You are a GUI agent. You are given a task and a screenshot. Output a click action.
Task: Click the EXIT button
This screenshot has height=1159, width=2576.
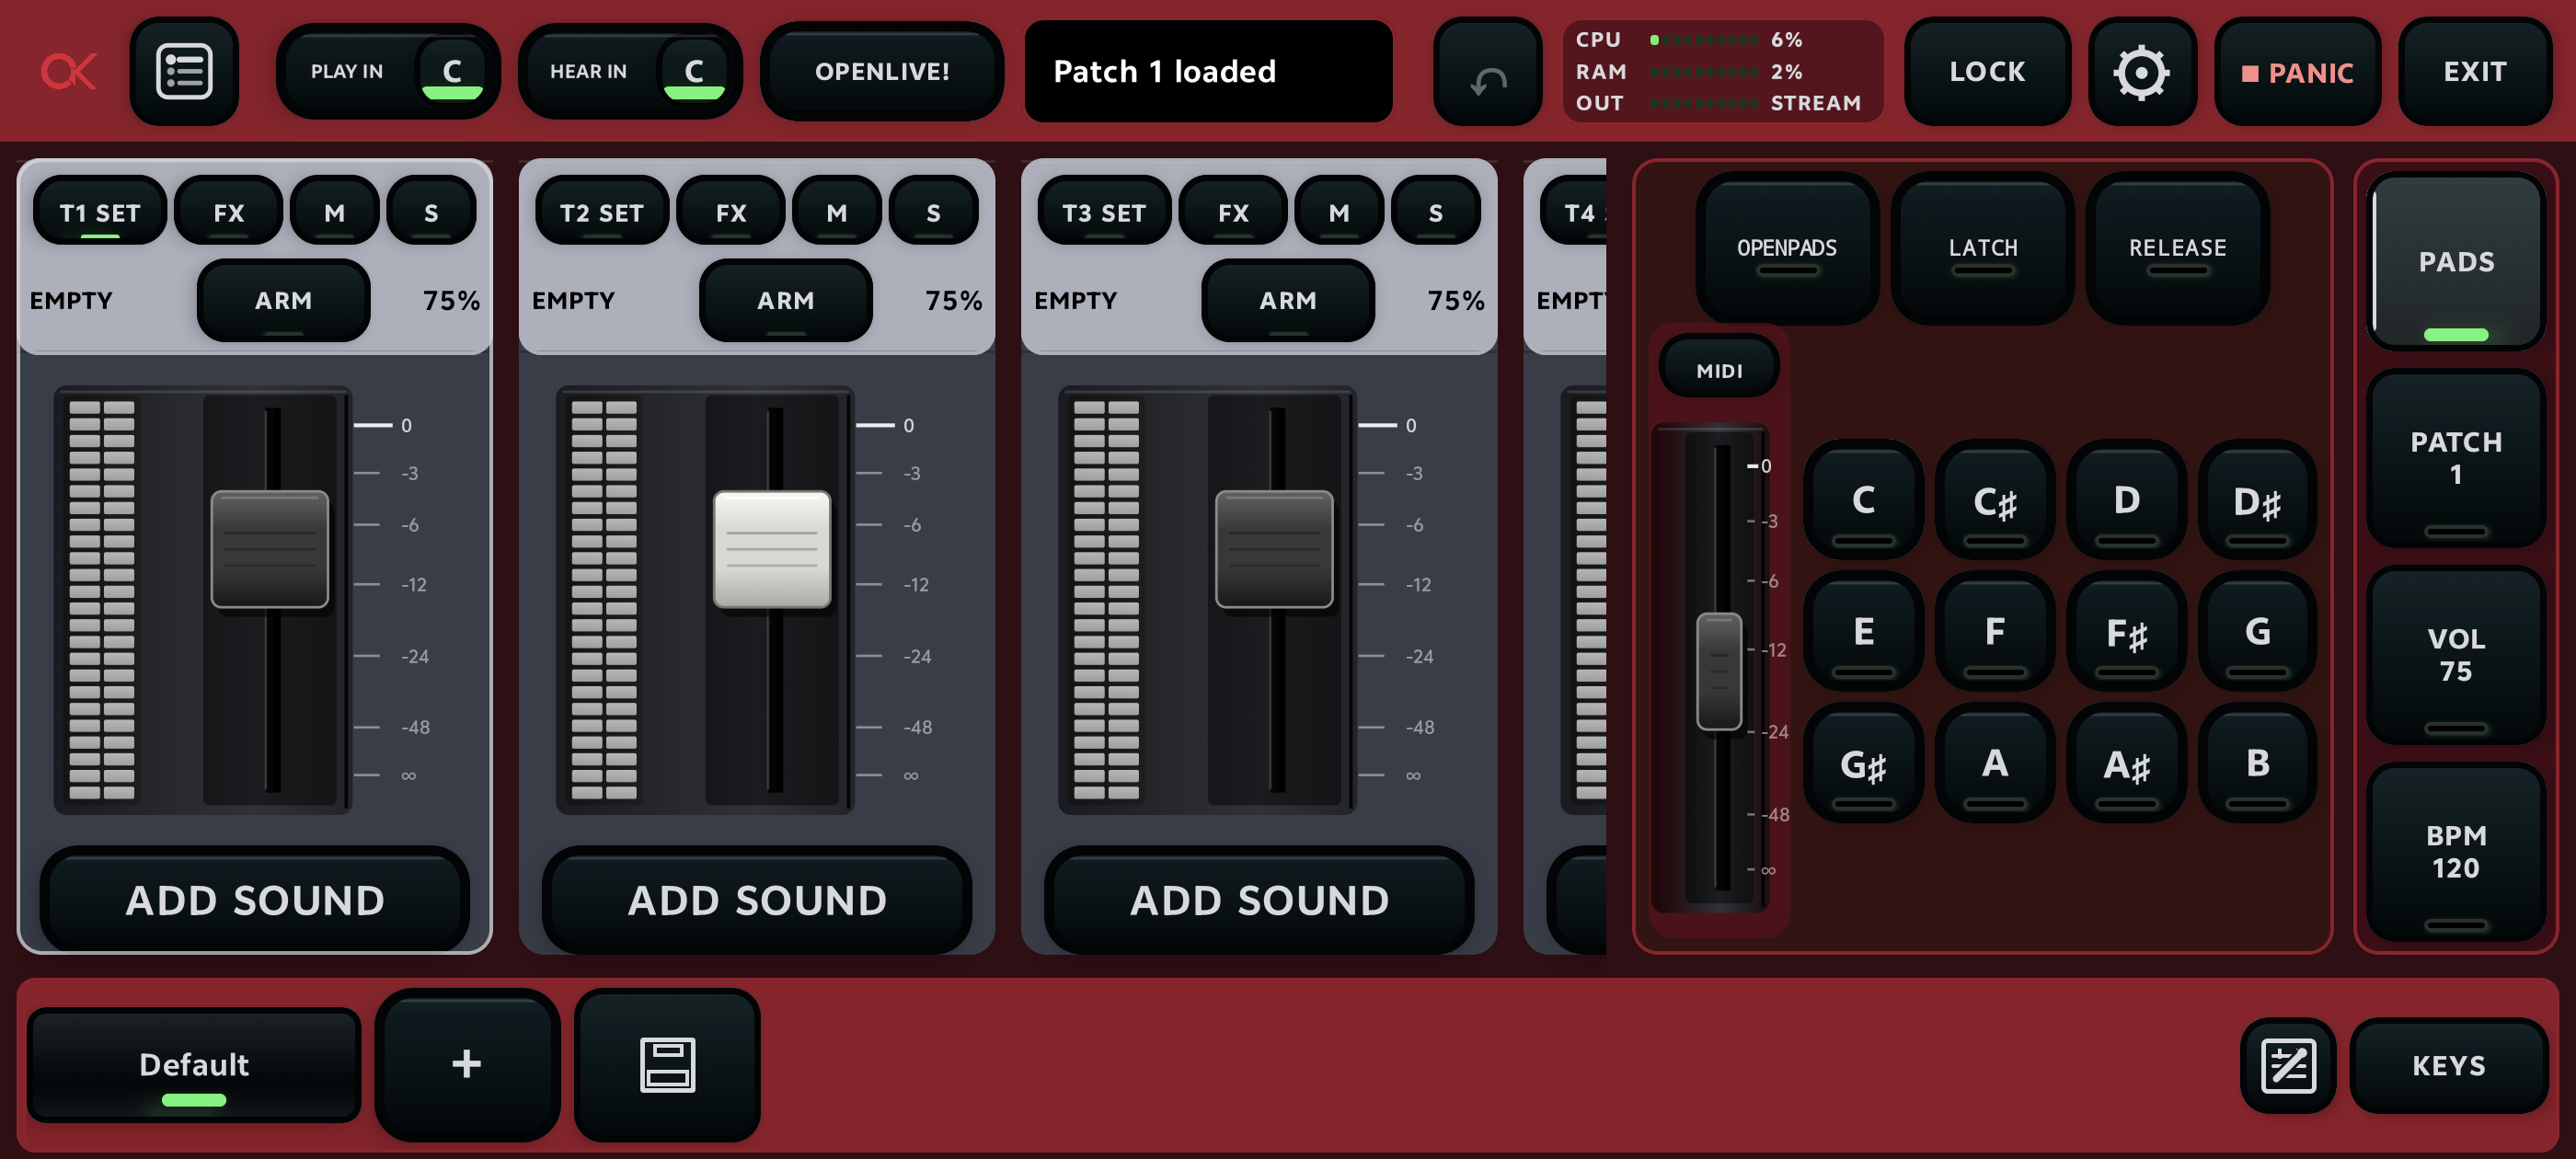2474,72
